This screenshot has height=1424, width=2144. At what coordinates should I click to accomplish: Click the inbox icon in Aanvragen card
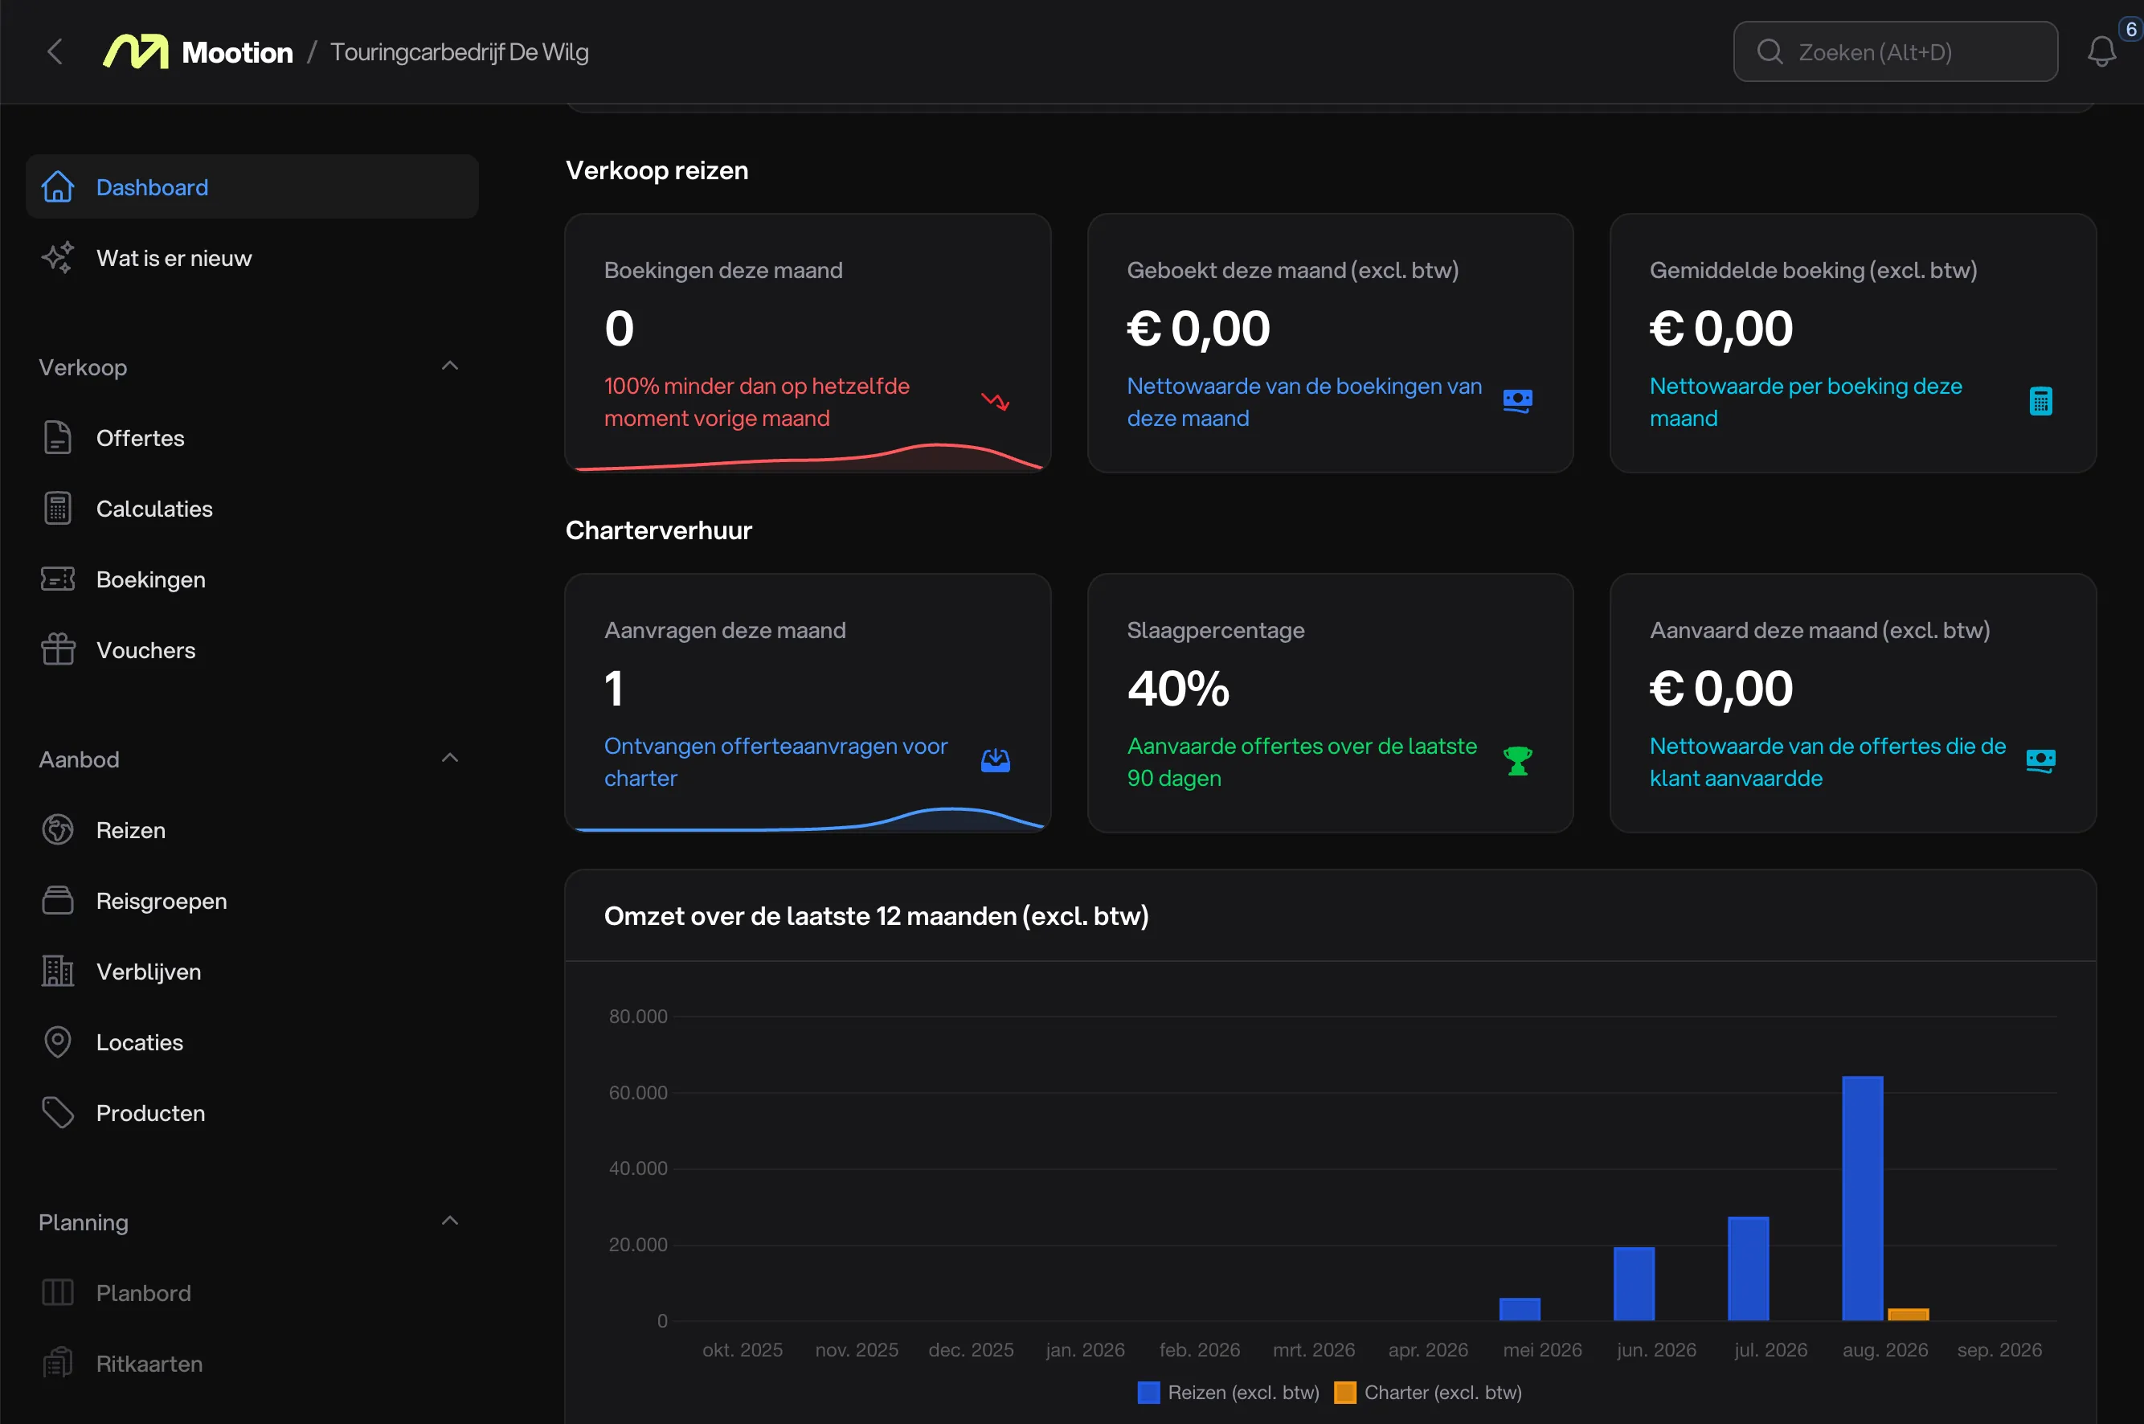point(996,760)
